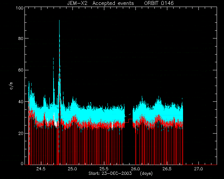Click the y-axis tick label 20

(21, 133)
